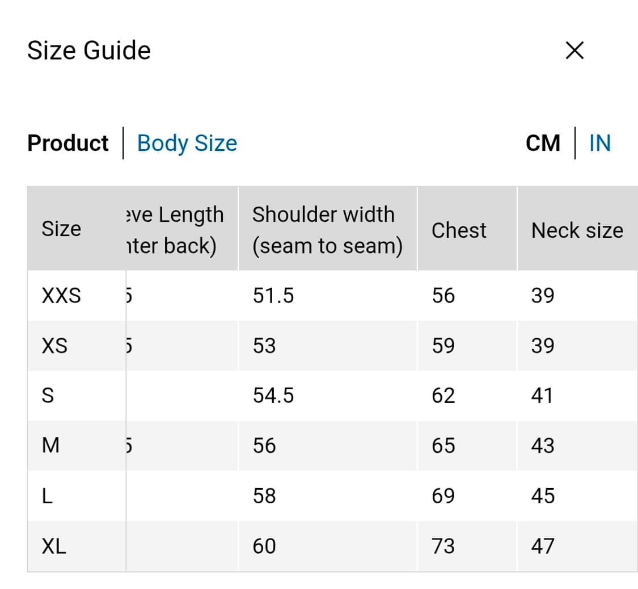Switch measurement units to IN
The width and height of the screenshot is (638, 589).
coord(600,143)
